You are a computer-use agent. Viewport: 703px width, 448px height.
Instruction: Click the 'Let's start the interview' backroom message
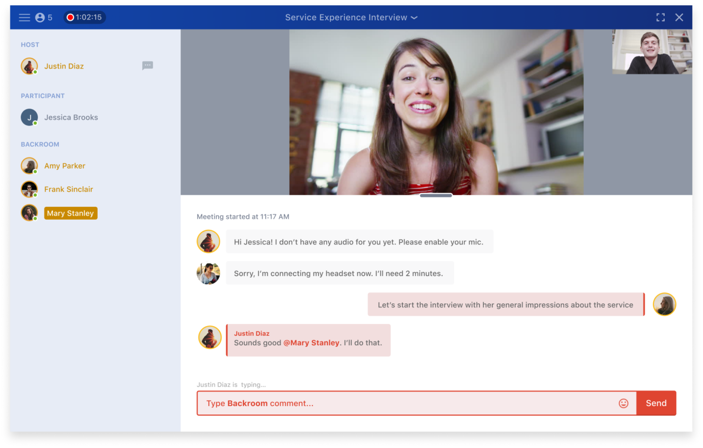[x=506, y=304]
